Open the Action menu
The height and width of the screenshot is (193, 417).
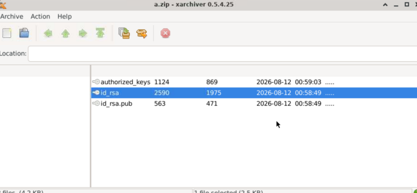pos(40,17)
